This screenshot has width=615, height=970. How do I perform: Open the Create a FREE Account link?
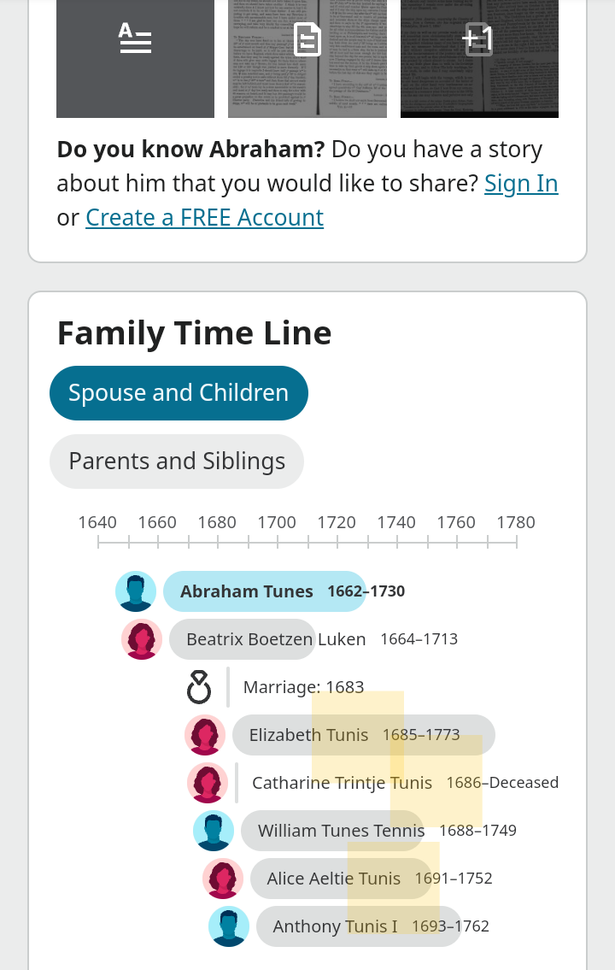(x=205, y=218)
